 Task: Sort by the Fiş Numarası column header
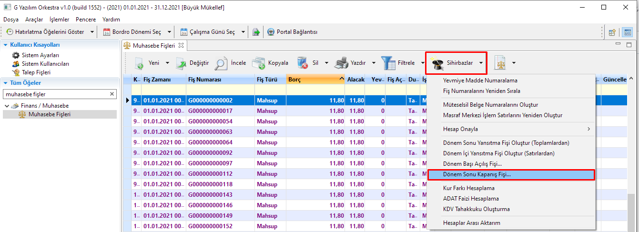point(220,80)
